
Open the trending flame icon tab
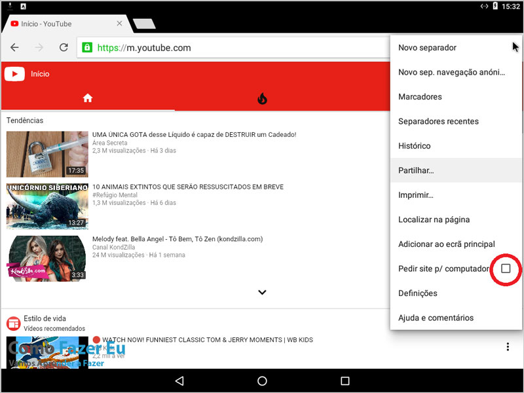263,98
